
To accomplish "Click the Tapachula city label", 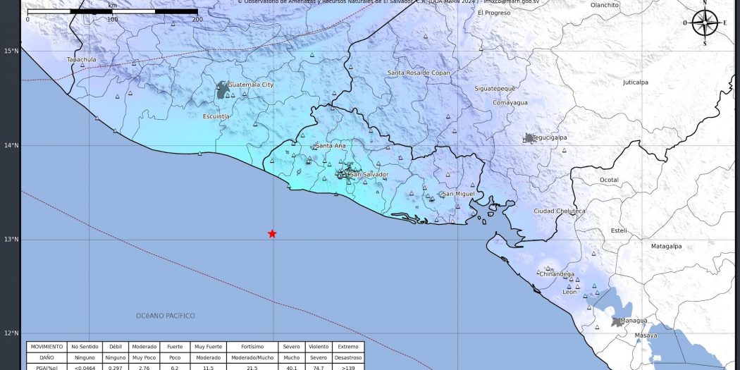I will click(x=81, y=60).
